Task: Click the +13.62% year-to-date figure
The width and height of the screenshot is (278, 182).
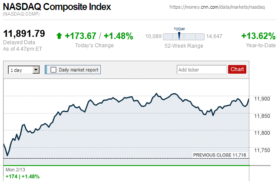Action: pyautogui.click(x=258, y=36)
